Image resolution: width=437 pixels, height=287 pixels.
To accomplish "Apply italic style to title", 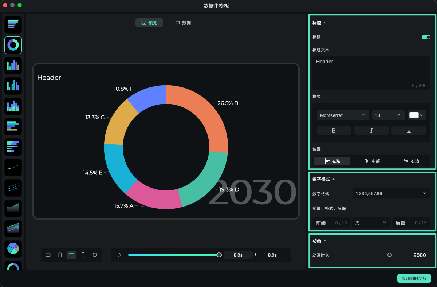I will click(x=371, y=130).
